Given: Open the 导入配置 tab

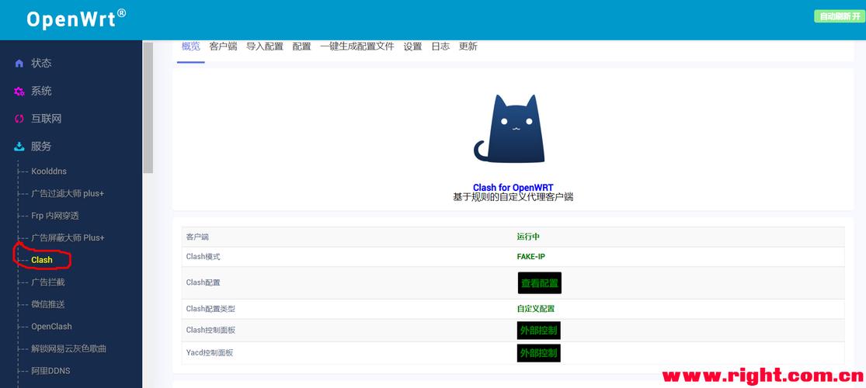Looking at the screenshot, I should pos(265,47).
